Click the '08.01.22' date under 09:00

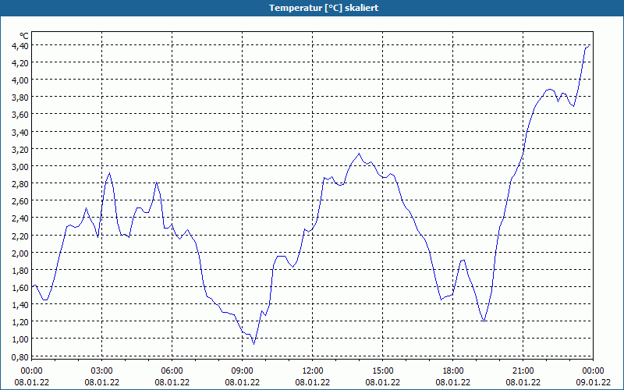(243, 382)
